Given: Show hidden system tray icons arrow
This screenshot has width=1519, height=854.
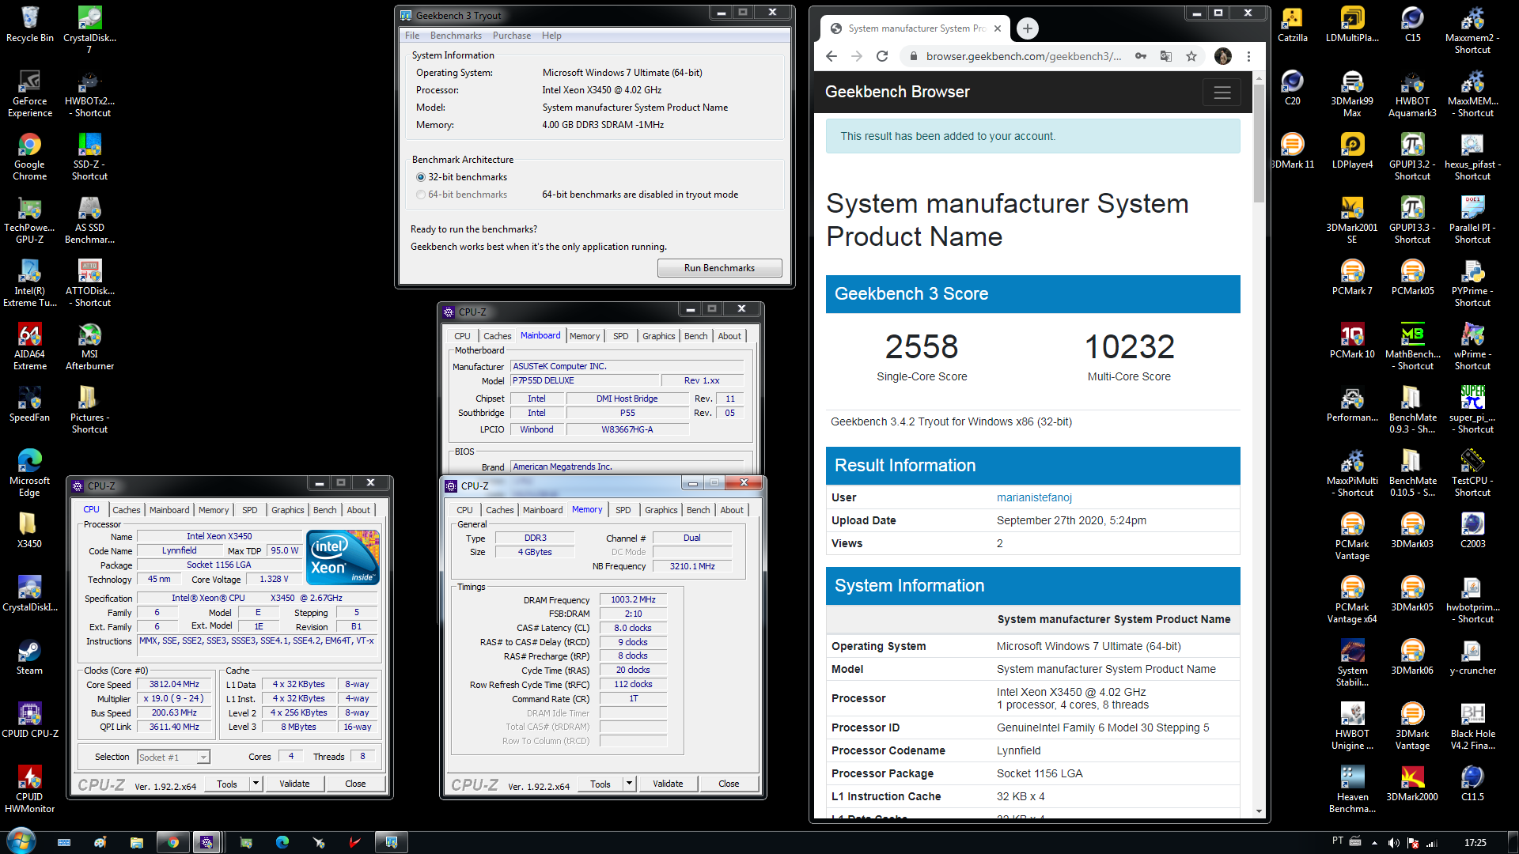Looking at the screenshot, I should coord(1374,843).
